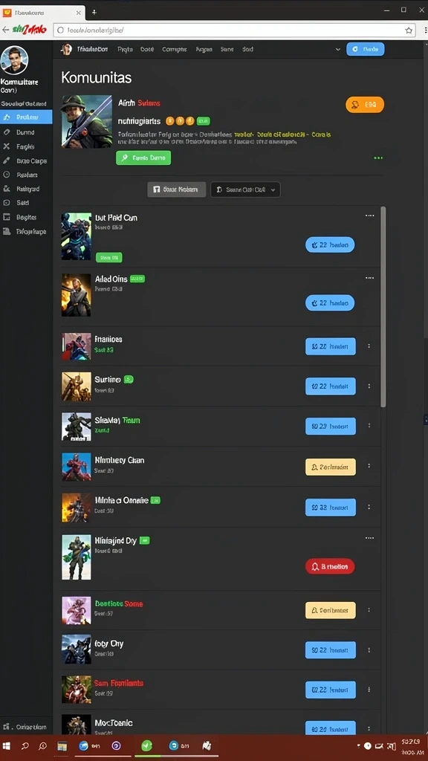
Task: Open the 'Bxae Ciape' sidebar item
Action: point(25,161)
